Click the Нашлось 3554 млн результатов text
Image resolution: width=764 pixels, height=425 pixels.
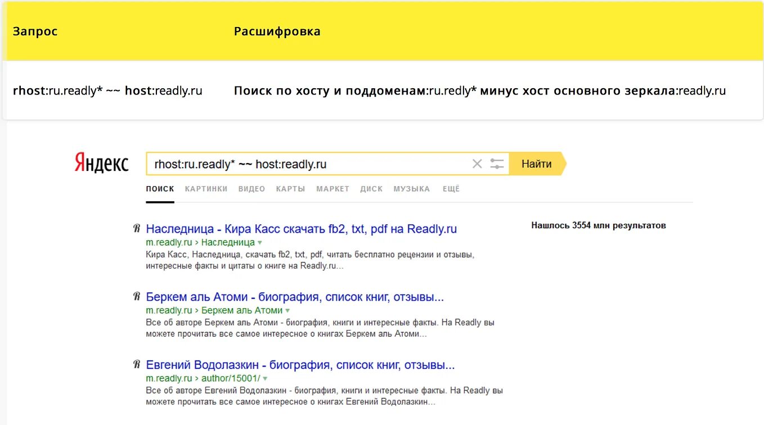pyautogui.click(x=599, y=225)
